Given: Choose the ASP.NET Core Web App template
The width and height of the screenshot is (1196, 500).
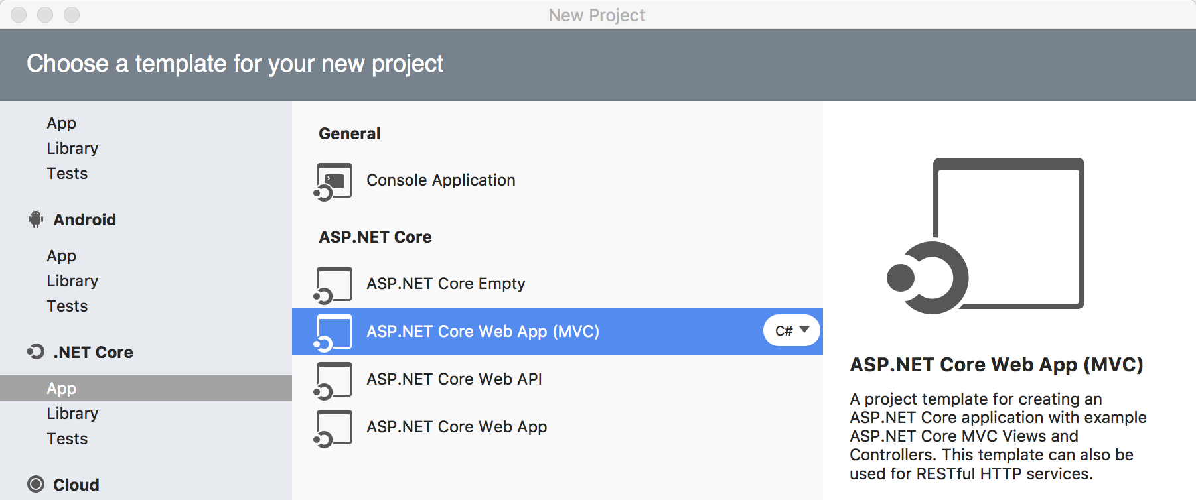Looking at the screenshot, I should 558,427.
